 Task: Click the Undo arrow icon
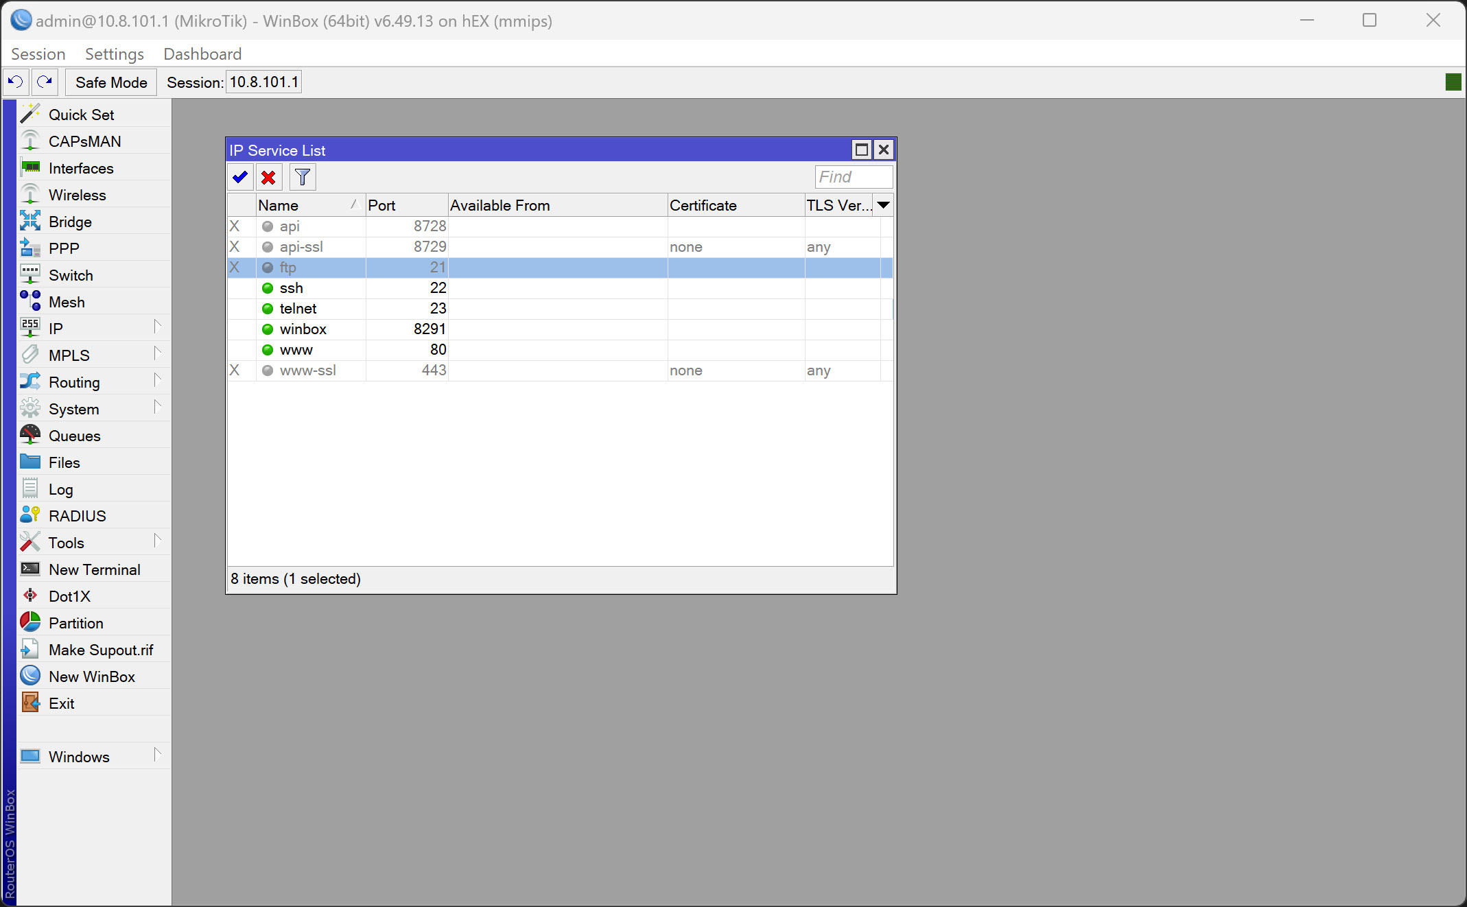pos(14,82)
